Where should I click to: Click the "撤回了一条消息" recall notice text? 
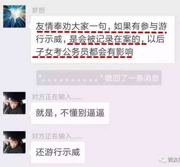132,78
